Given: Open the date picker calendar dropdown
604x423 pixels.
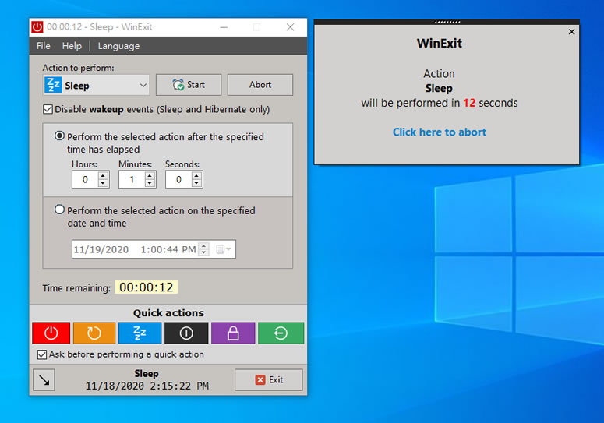Looking at the screenshot, I should (223, 249).
